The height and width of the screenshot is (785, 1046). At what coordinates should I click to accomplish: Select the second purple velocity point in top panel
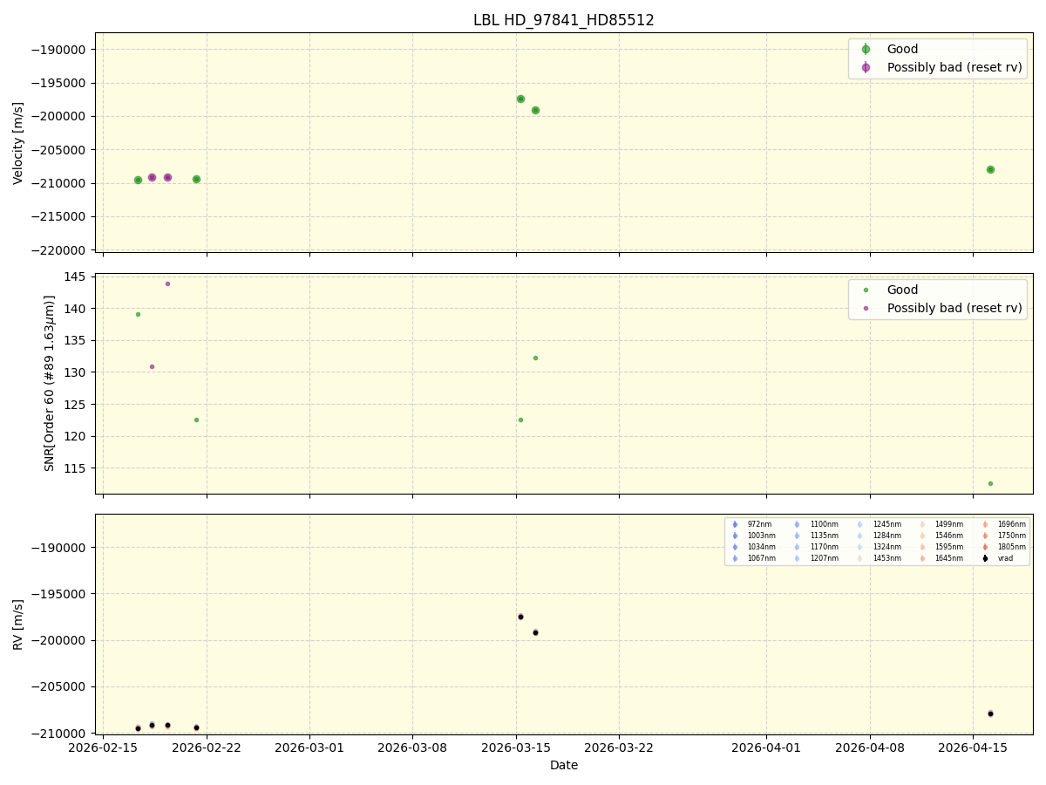(x=167, y=177)
